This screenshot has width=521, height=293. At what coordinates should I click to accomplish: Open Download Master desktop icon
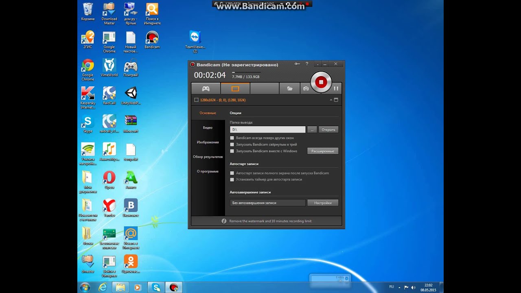click(x=109, y=13)
